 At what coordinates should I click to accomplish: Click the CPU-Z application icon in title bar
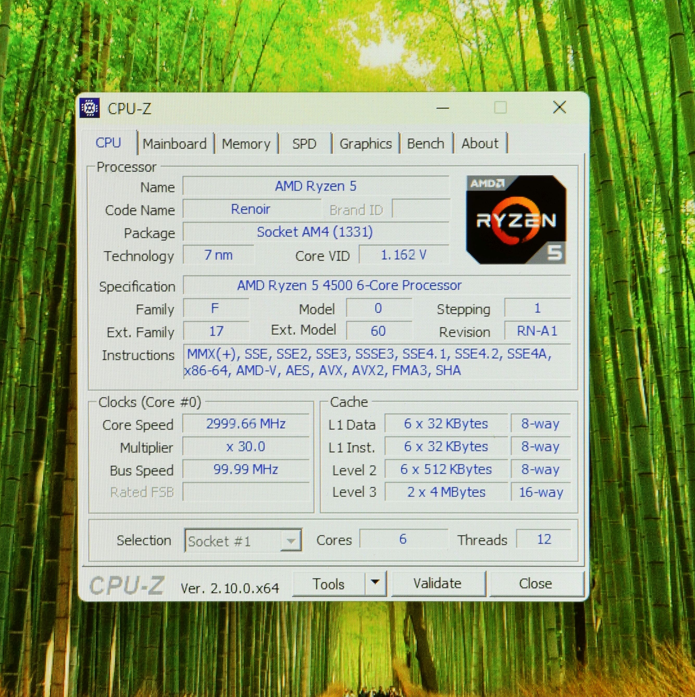pyautogui.click(x=90, y=108)
